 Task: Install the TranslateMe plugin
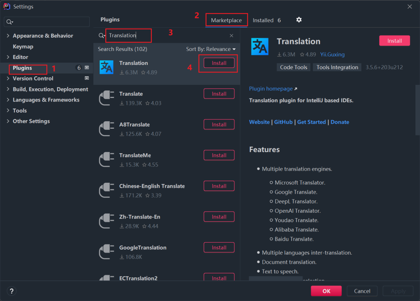pos(219,155)
